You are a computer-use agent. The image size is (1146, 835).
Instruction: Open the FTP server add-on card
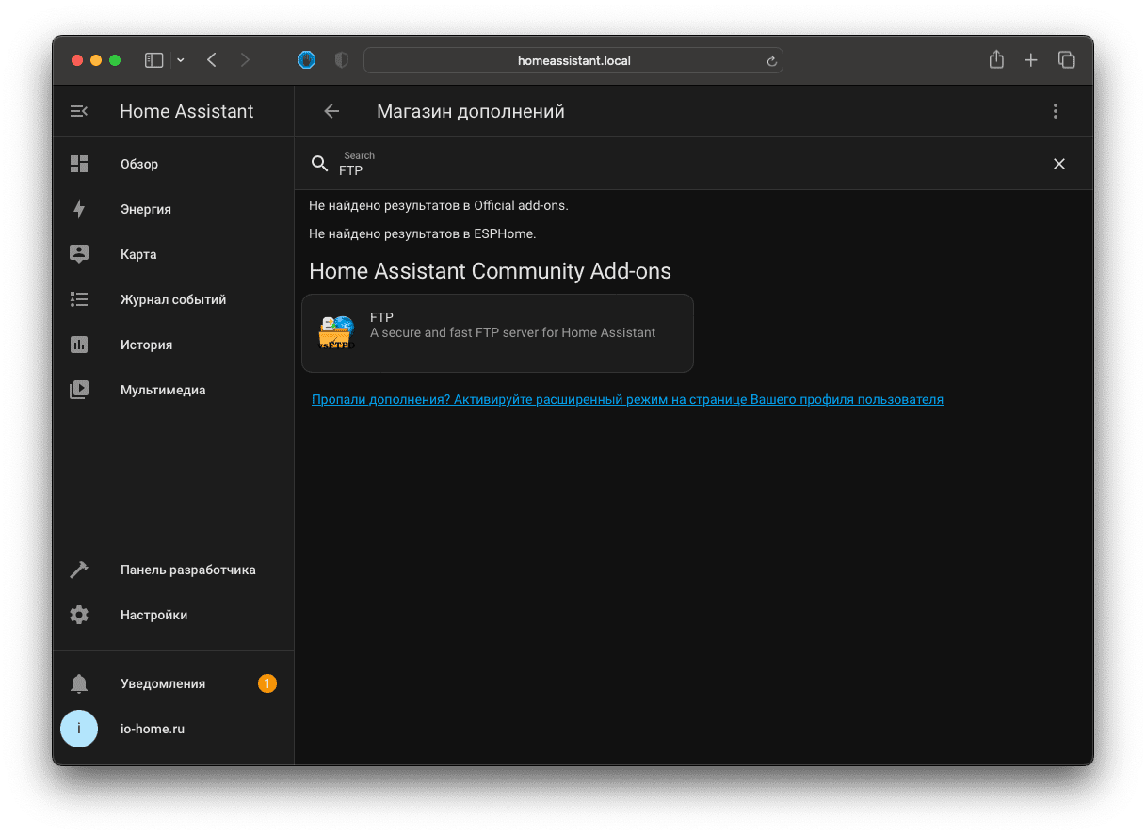(x=497, y=333)
